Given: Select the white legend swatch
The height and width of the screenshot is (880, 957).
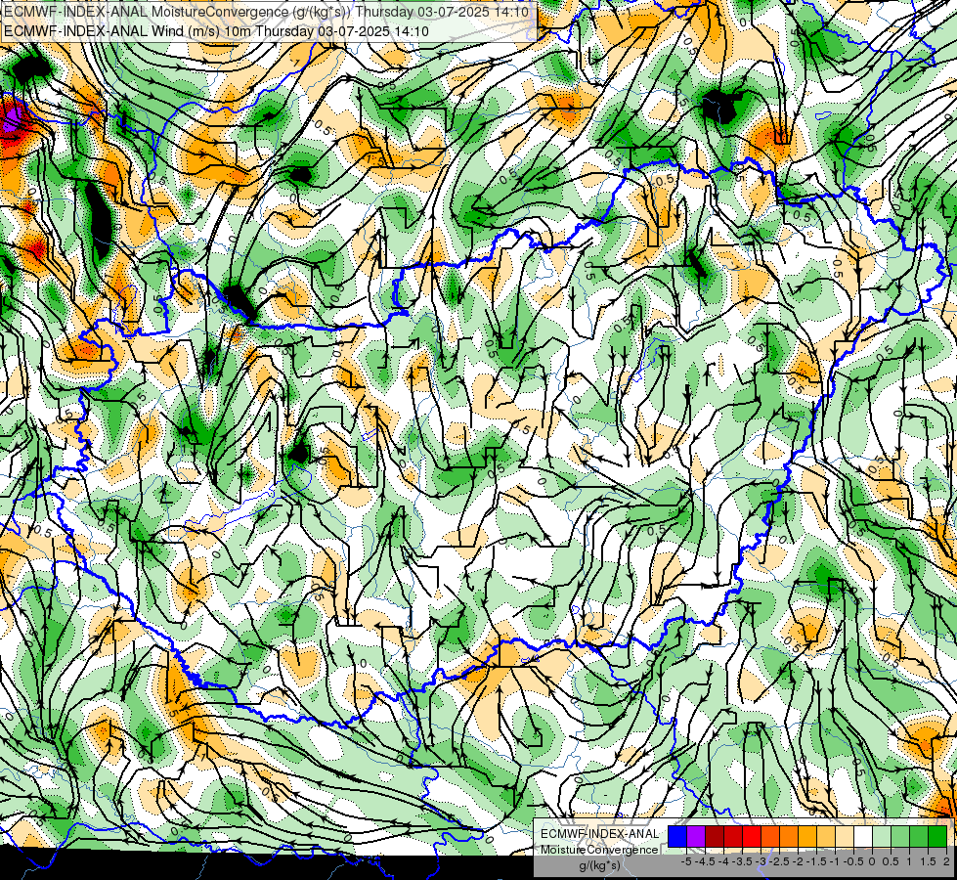Looking at the screenshot, I should 863,837.
